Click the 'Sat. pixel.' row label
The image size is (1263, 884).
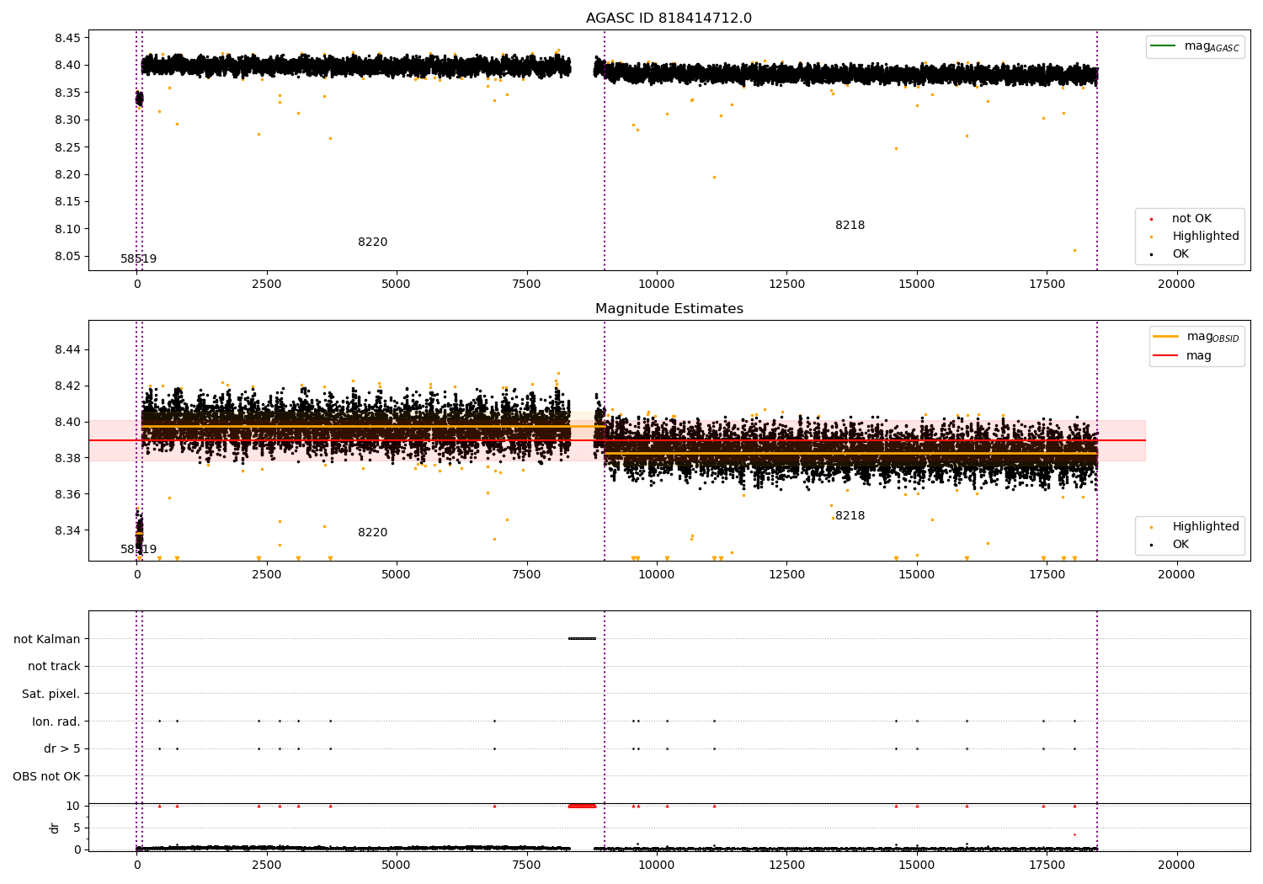pyautogui.click(x=51, y=695)
